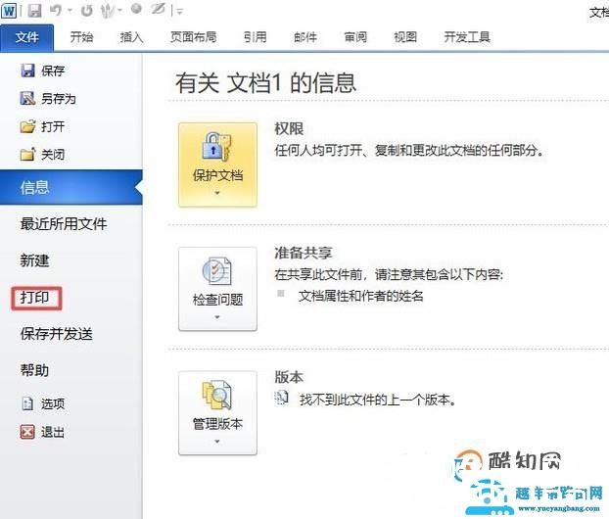The width and height of the screenshot is (609, 519).
Task: Choose 关闭 from the file menu
Action: coord(53,155)
